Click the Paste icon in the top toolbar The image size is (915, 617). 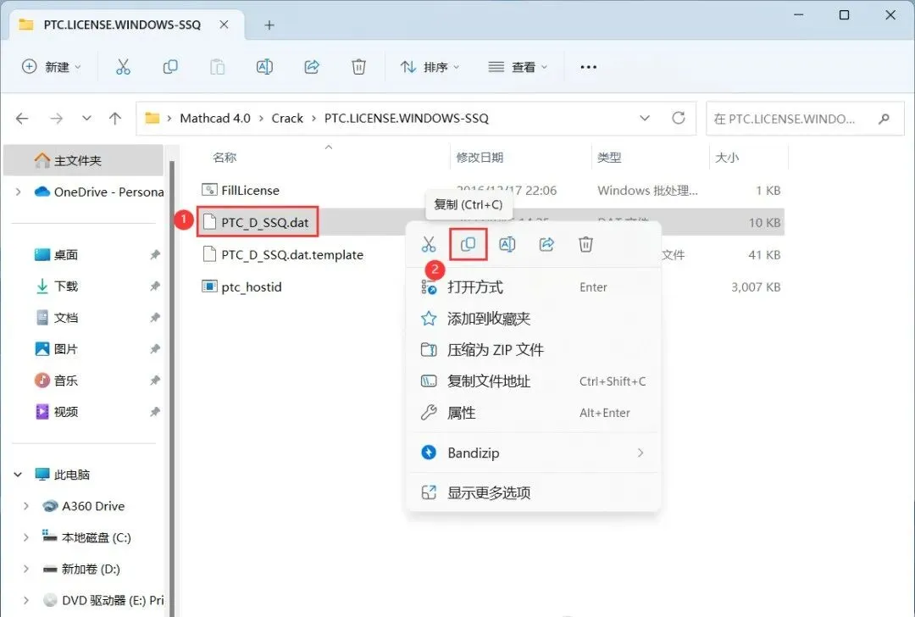217,67
